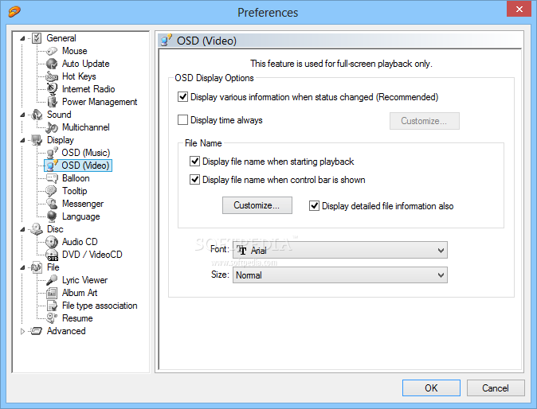Select Multichannel tree label
The image size is (537, 409).
[x=86, y=127]
